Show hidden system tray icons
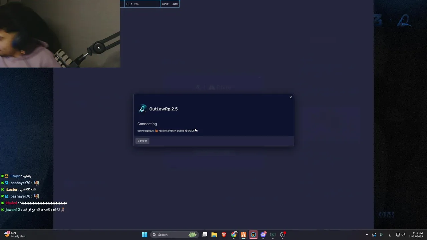The width and height of the screenshot is (427, 240). (367, 235)
